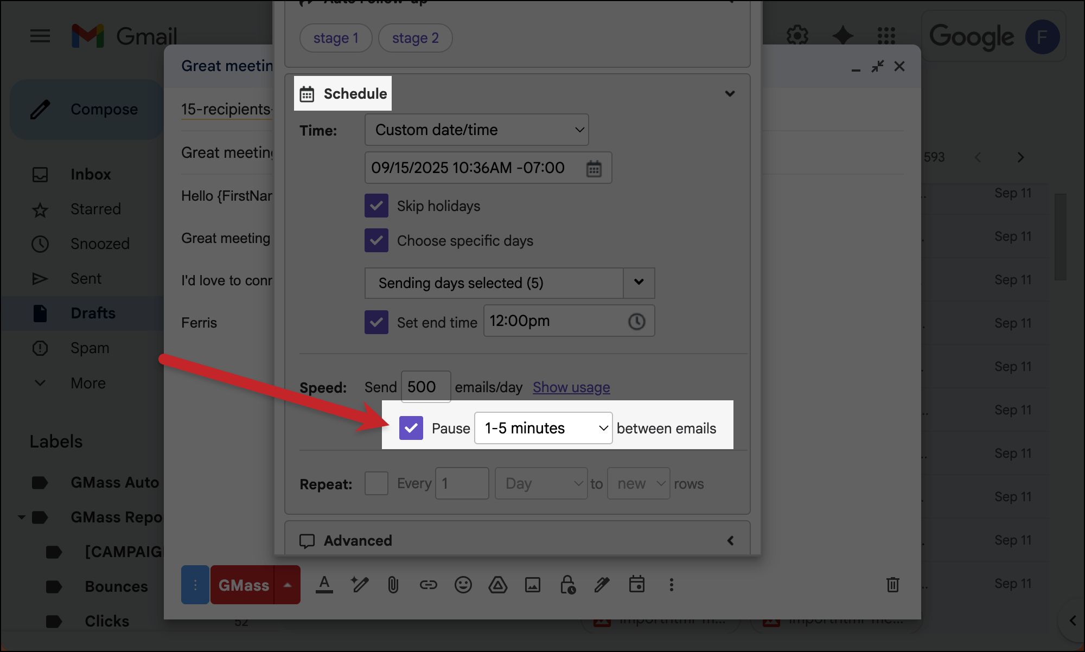Open the insert emoji picker

click(x=463, y=585)
